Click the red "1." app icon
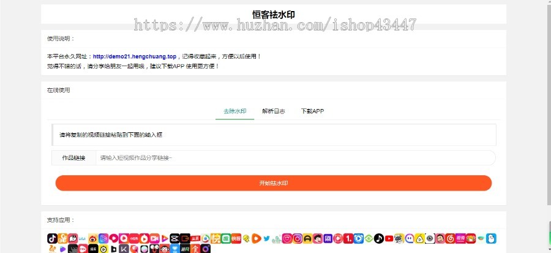 348,238
